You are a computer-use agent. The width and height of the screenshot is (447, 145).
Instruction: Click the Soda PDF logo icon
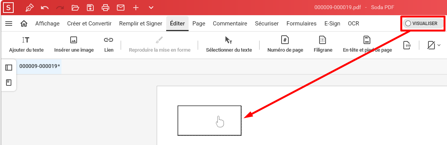8,8
